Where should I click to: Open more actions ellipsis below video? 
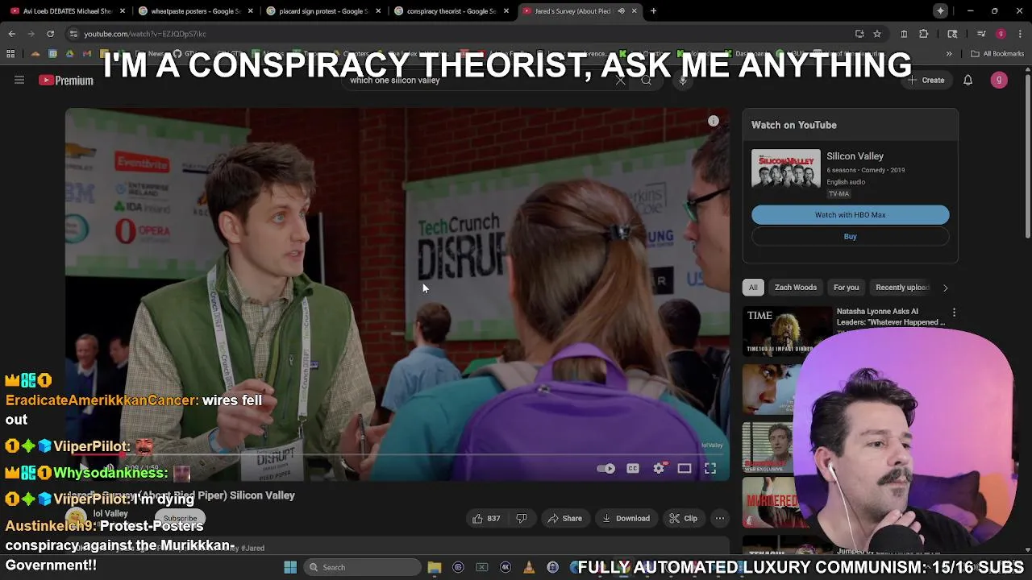(720, 518)
